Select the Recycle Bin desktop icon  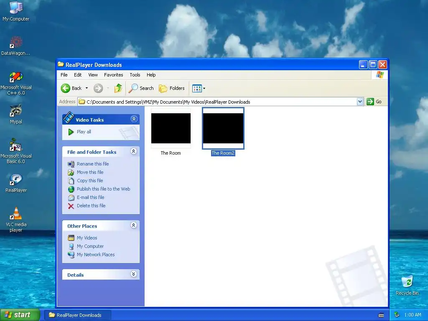(407, 285)
